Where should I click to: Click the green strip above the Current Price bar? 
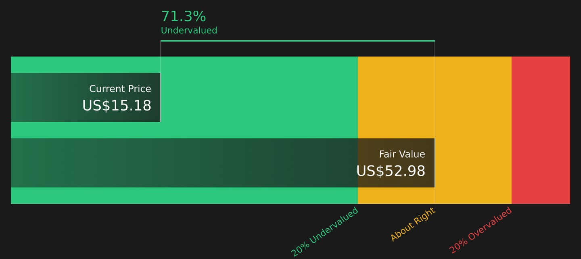(184, 65)
